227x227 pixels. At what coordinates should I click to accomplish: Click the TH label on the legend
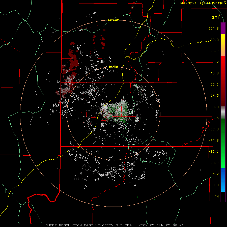(217, 196)
